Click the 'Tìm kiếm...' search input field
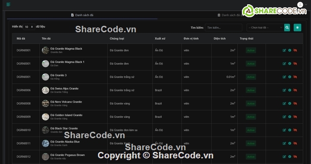This screenshot has width=311, height=164. [224, 28]
